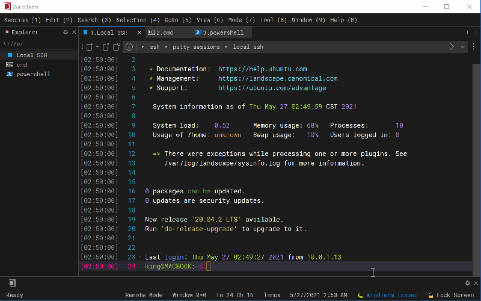
Task: Open the Help menu
Action: pos(343,20)
